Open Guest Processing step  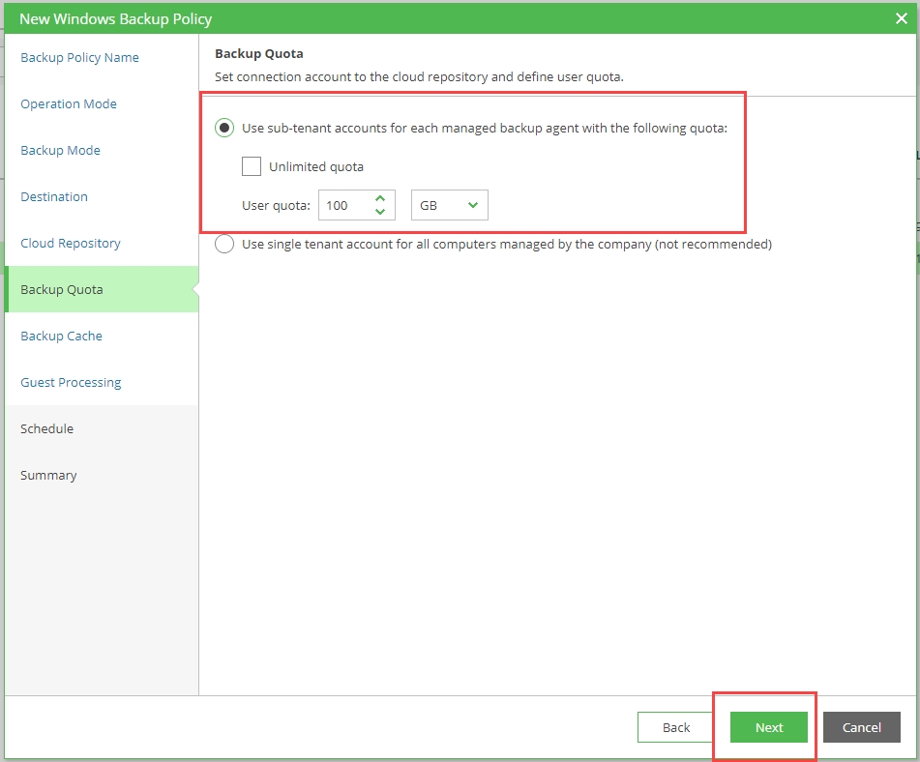point(71,382)
